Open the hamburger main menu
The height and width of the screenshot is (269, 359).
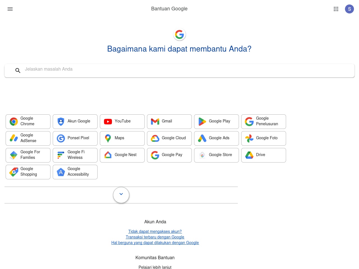click(x=10, y=9)
